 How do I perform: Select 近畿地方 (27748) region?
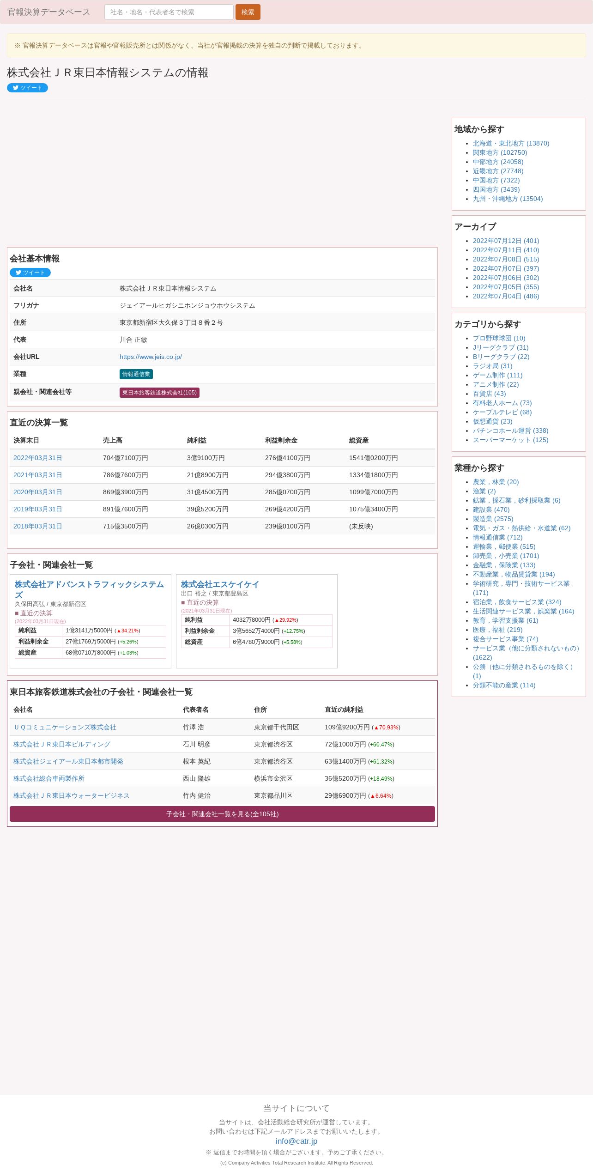498,171
